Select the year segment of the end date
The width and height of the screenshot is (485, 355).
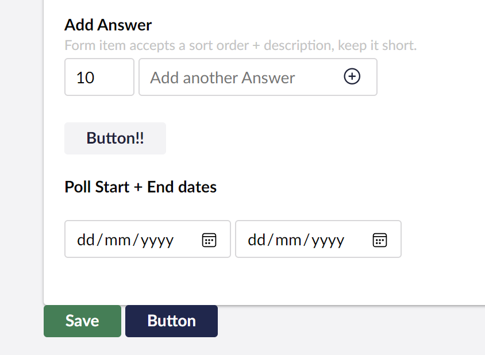pos(328,240)
